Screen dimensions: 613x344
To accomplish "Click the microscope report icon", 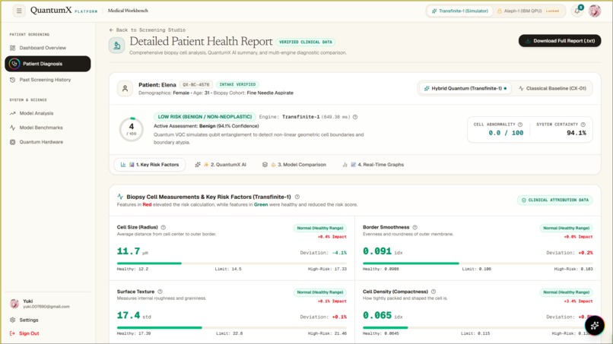I will coord(116,46).
